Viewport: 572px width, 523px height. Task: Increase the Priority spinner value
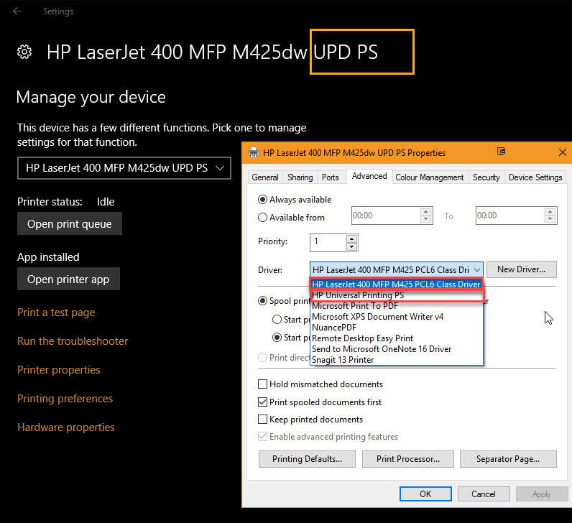click(x=351, y=238)
